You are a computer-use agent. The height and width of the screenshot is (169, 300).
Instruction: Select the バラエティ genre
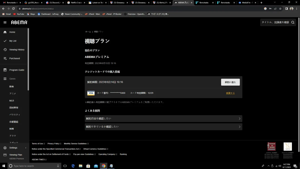click(x=15, y=115)
